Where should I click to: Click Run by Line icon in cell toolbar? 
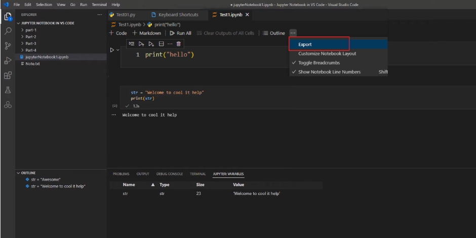[132, 44]
